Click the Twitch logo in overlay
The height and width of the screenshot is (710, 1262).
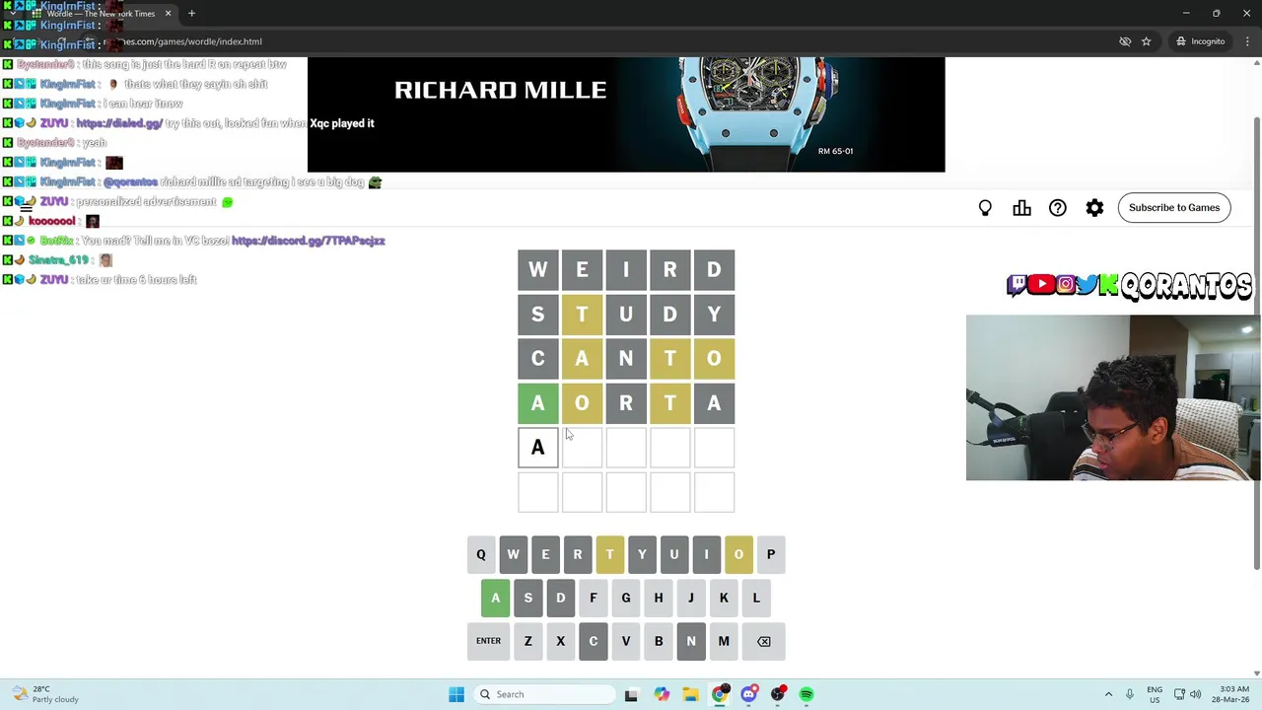(1017, 285)
